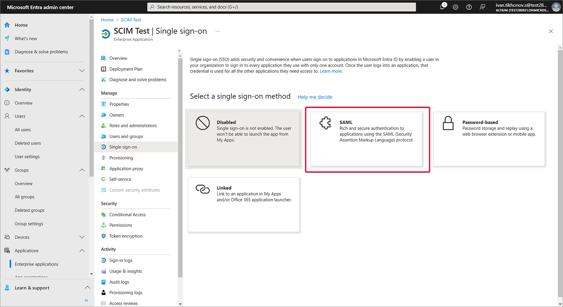
Task: Click the user account avatar
Action: pyautogui.click(x=556, y=7)
